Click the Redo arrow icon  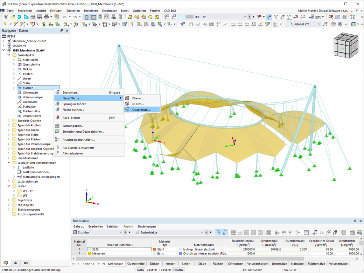75,17
